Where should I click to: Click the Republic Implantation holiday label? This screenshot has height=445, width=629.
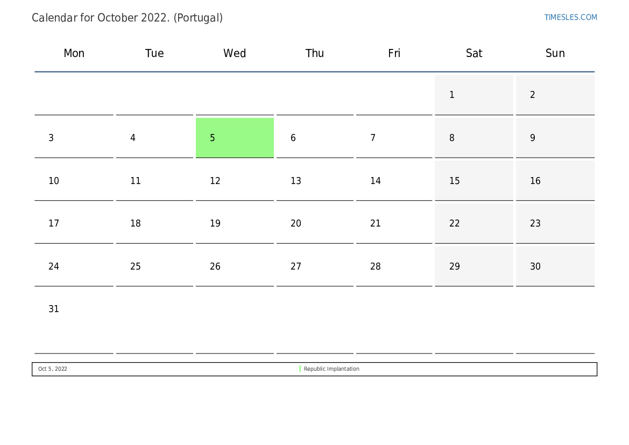(331, 369)
